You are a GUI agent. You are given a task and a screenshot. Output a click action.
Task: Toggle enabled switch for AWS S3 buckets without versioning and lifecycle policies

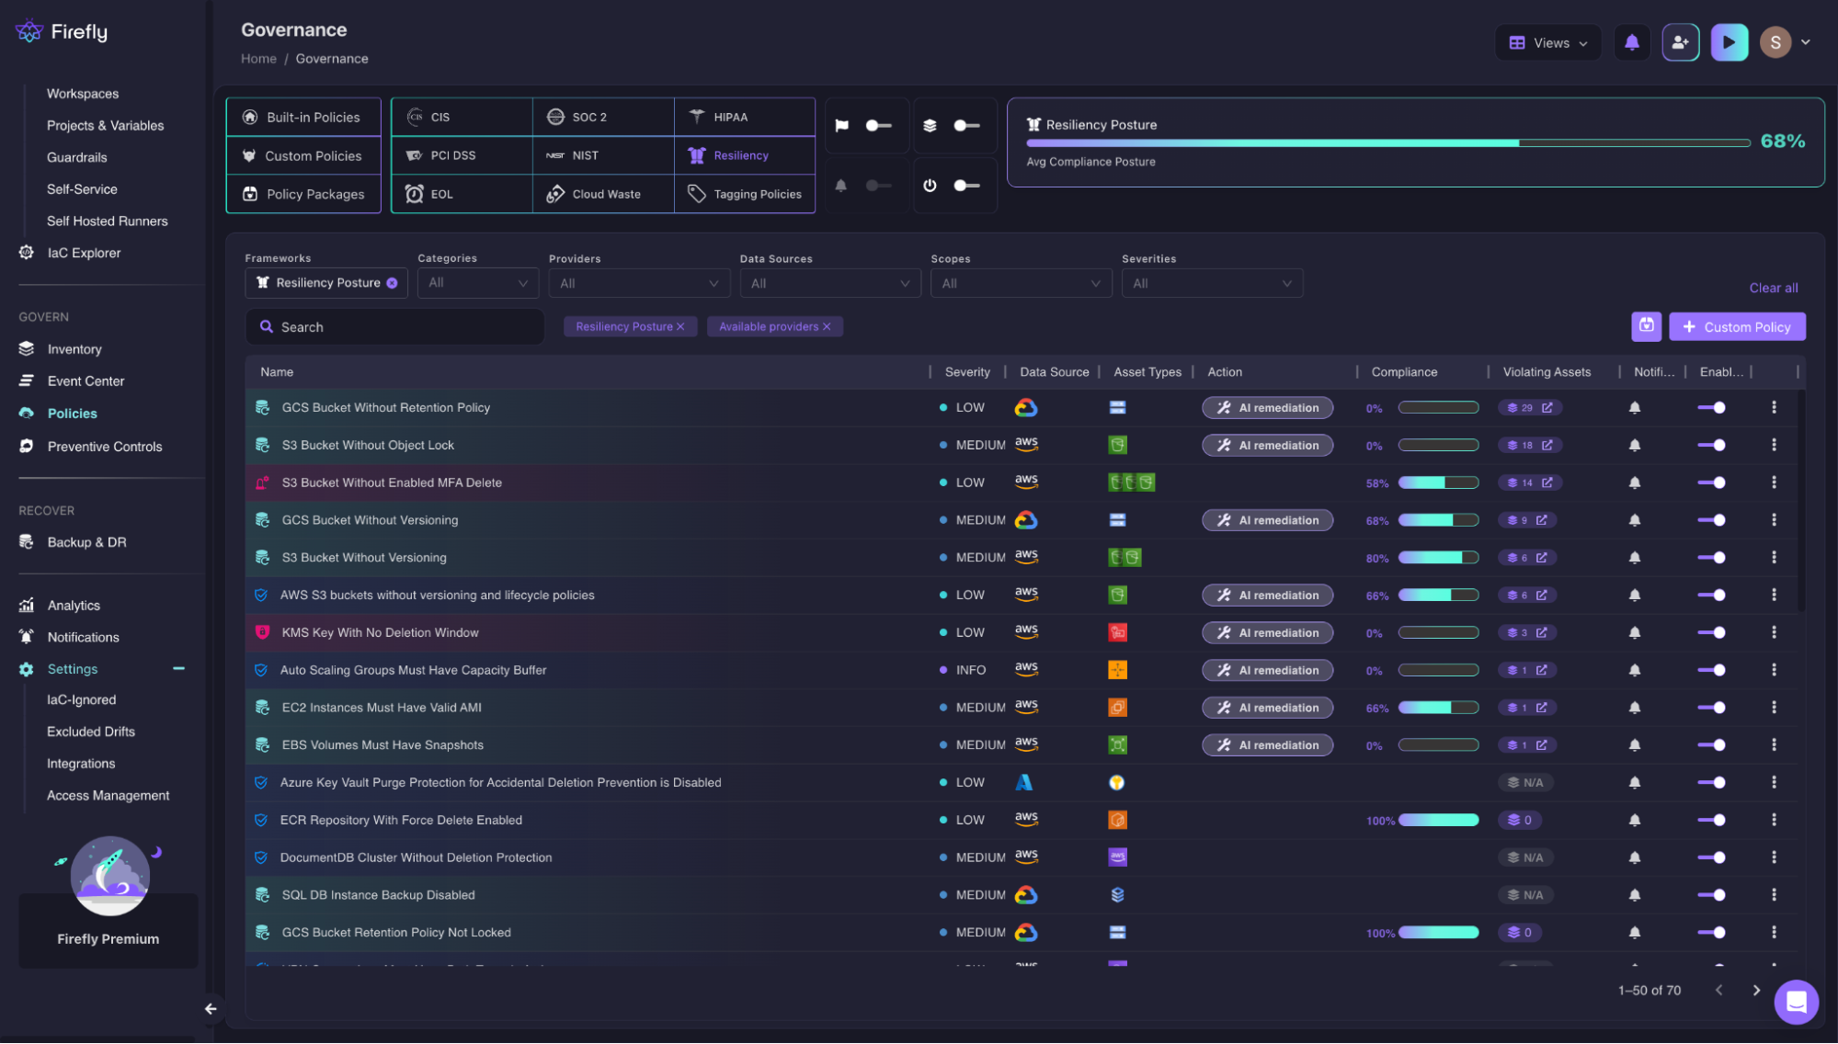click(x=1711, y=595)
